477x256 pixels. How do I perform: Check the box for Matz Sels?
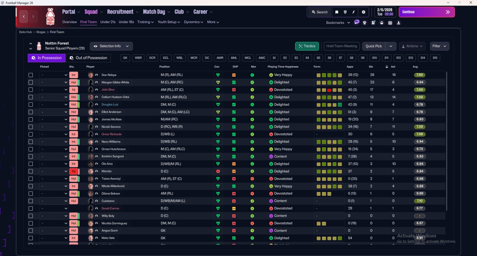pos(31,238)
